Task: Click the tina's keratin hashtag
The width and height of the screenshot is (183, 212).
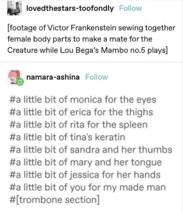Action: click(67, 137)
